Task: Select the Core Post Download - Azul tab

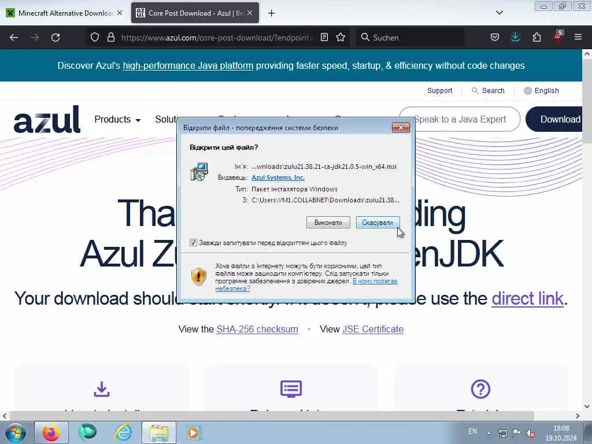Action: 195,13
